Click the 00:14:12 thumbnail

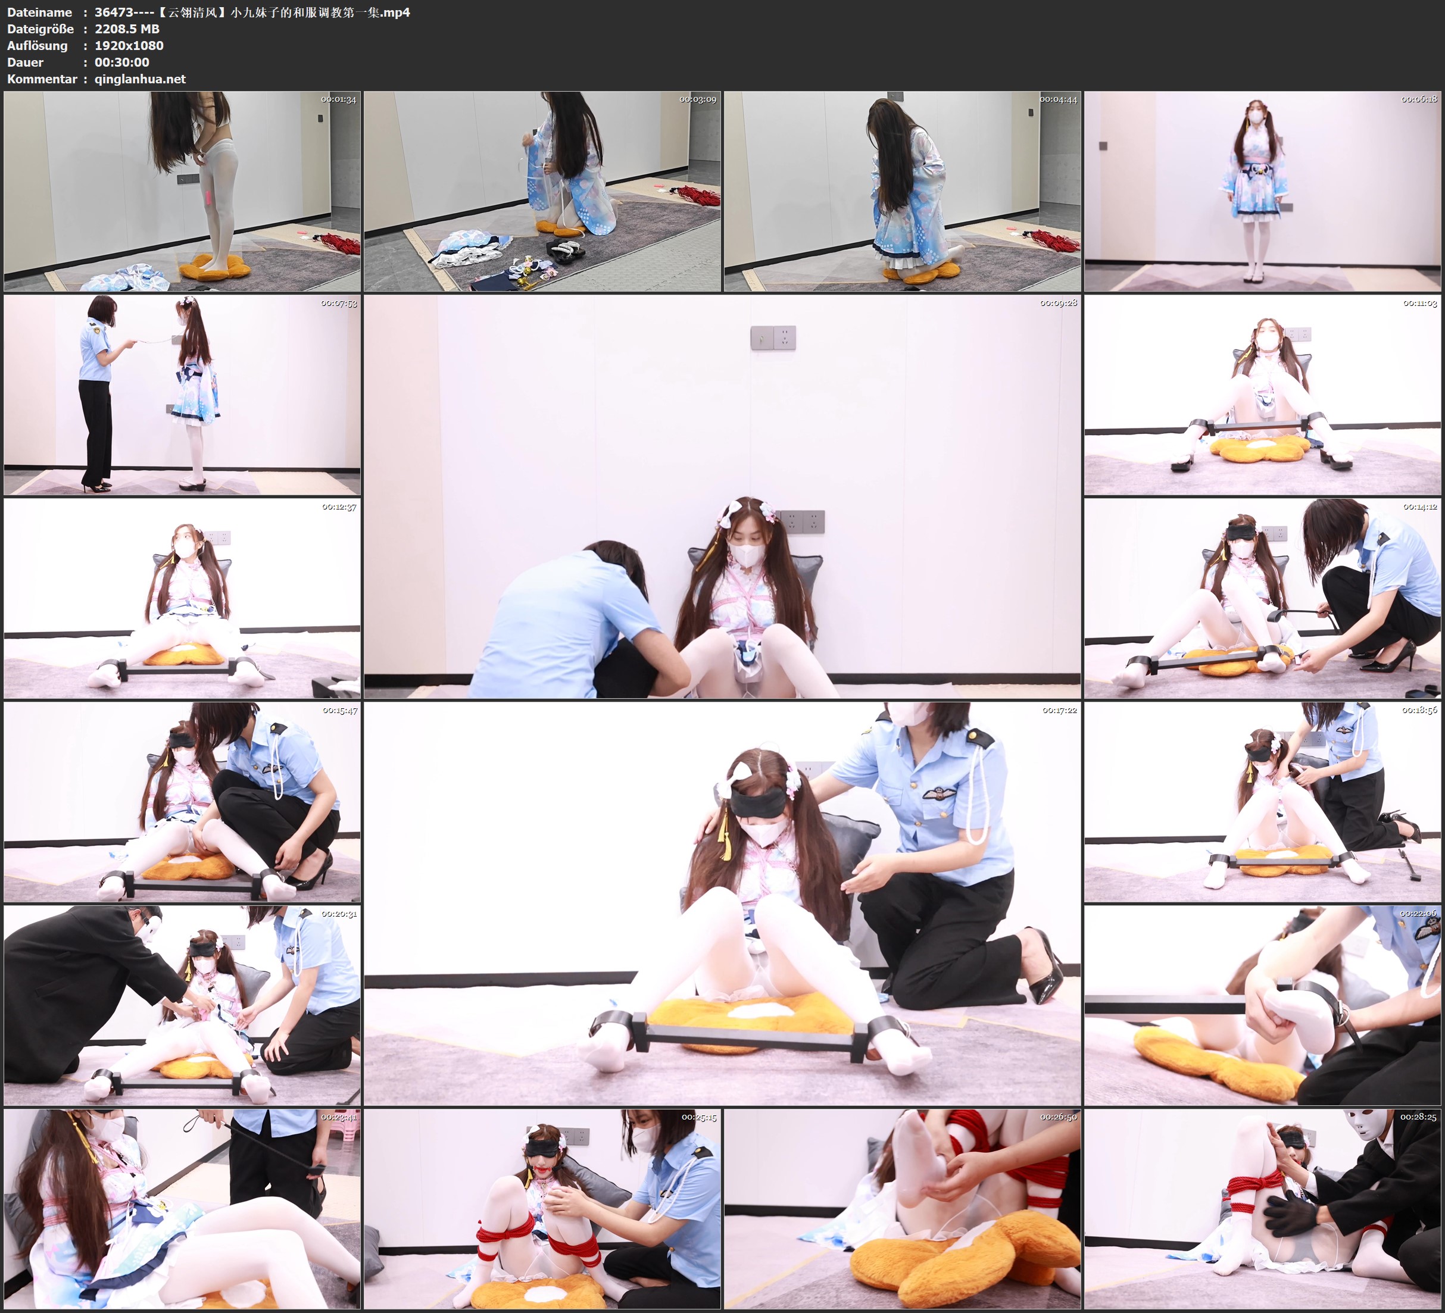point(1263,598)
